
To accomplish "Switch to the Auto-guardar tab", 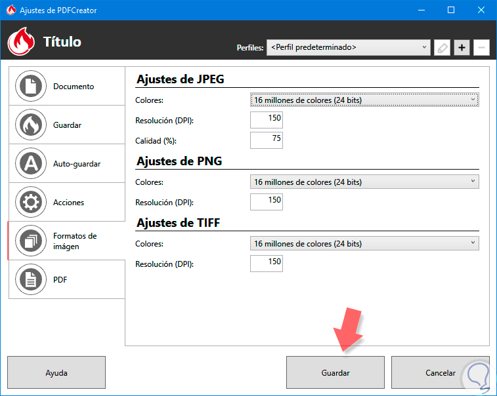I will (x=67, y=163).
